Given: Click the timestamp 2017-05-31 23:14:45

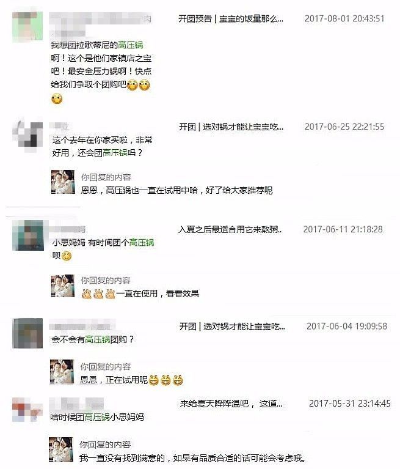Looking at the screenshot, I should pyautogui.click(x=350, y=404).
